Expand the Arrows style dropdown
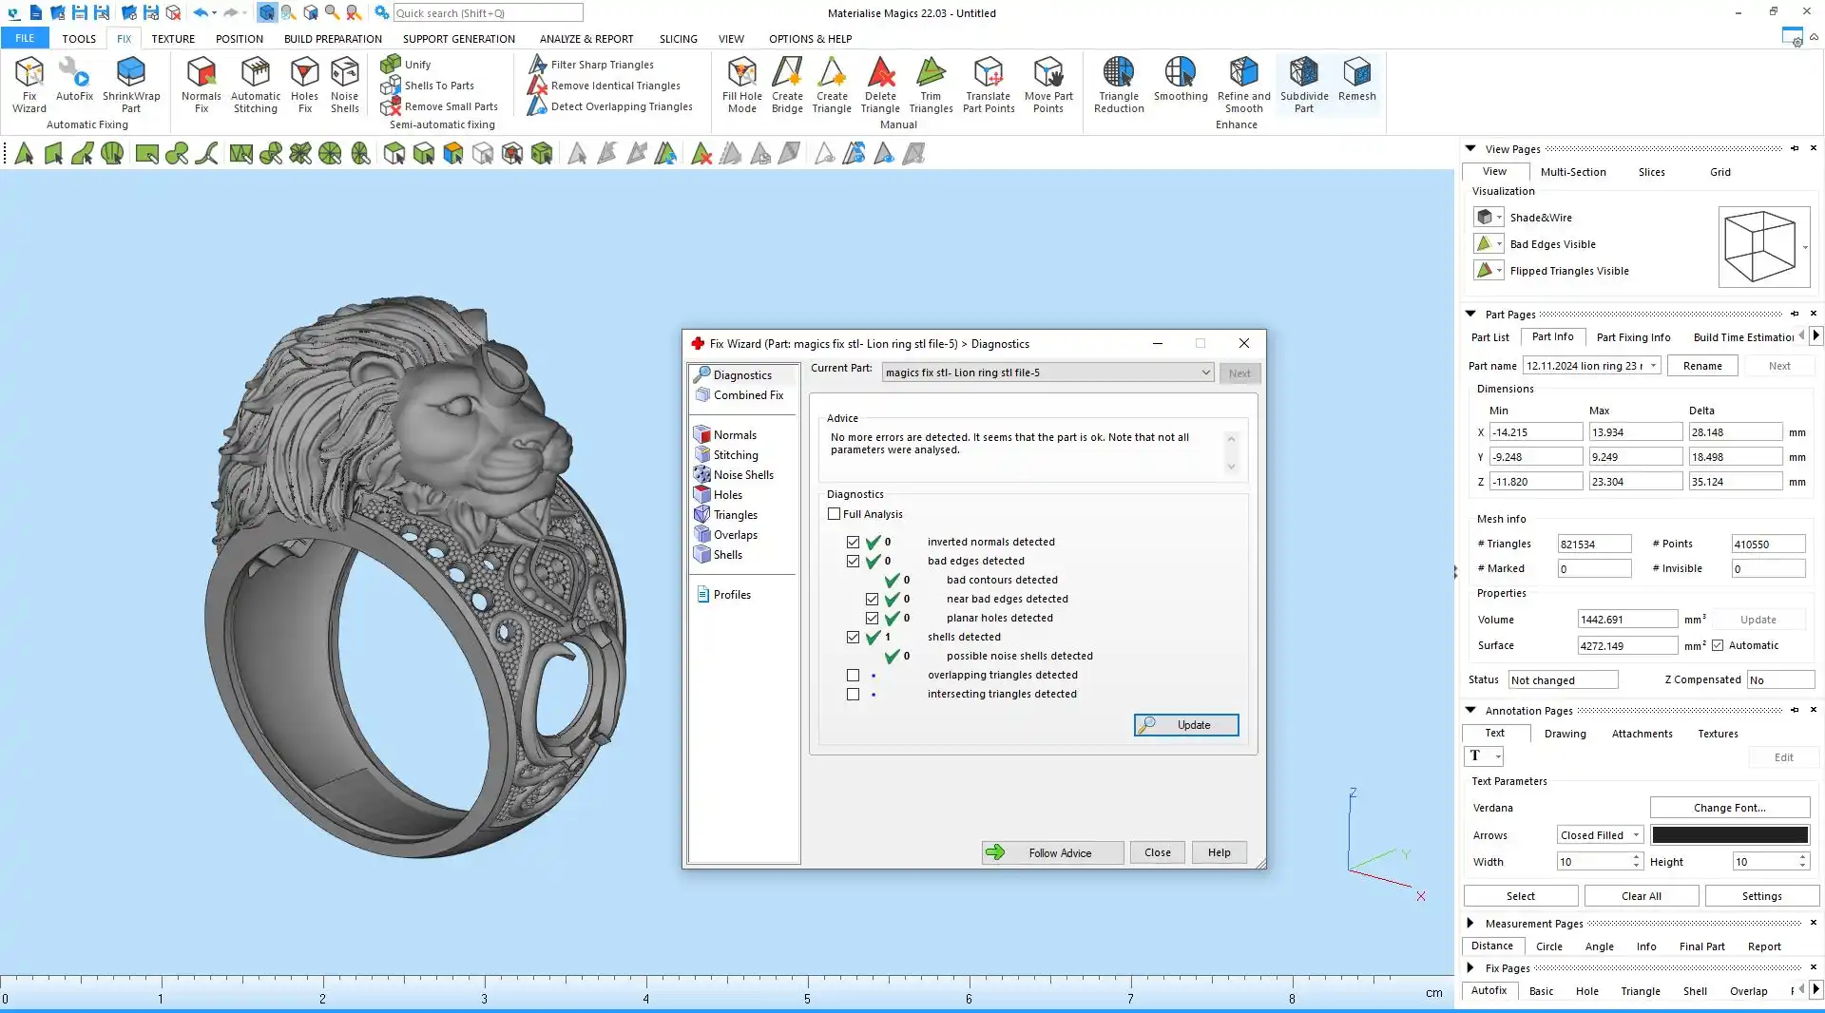 [x=1600, y=835]
